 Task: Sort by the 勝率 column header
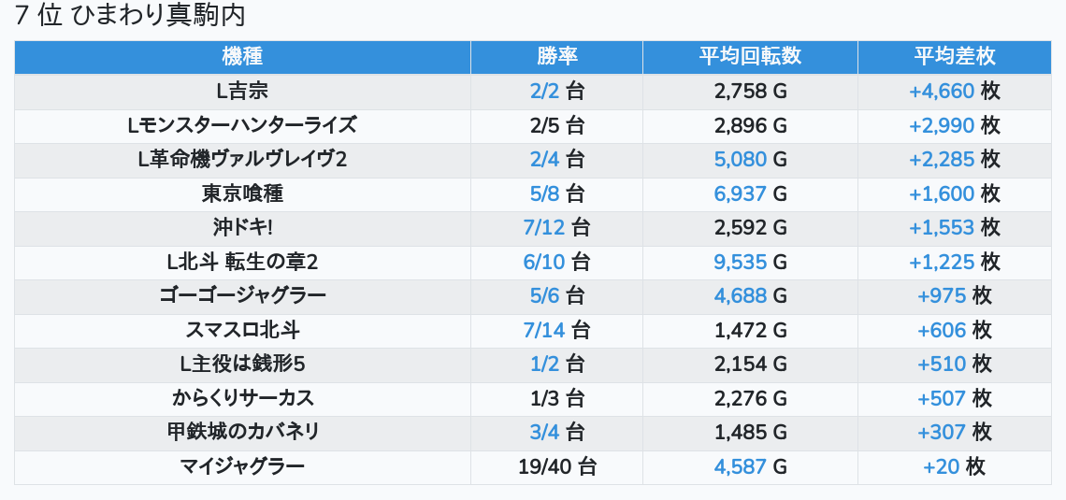pos(556,57)
